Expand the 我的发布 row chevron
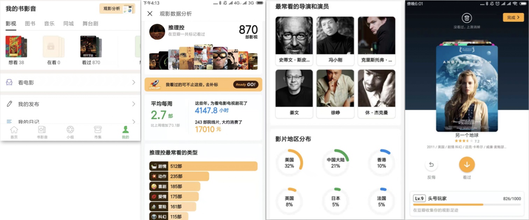 point(134,104)
